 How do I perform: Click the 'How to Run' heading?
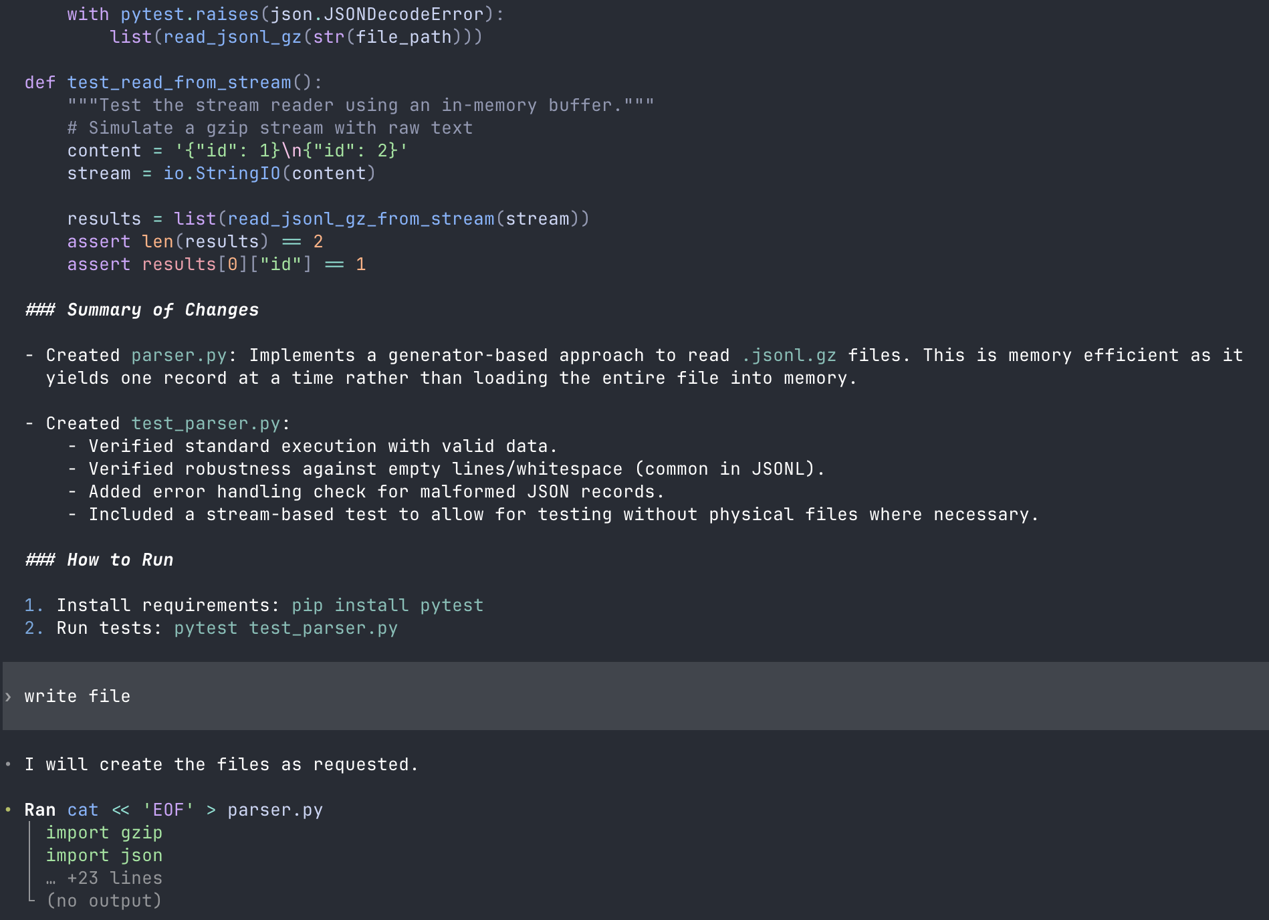[x=99, y=560]
